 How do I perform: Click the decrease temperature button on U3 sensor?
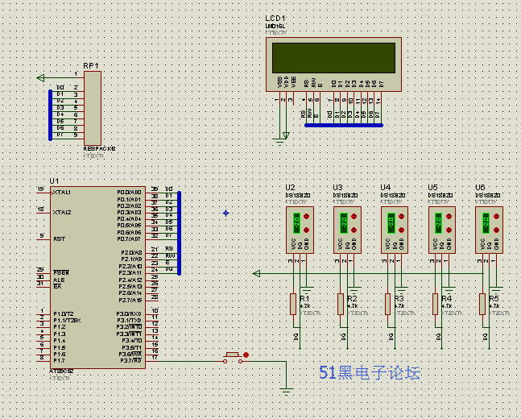coord(354,230)
